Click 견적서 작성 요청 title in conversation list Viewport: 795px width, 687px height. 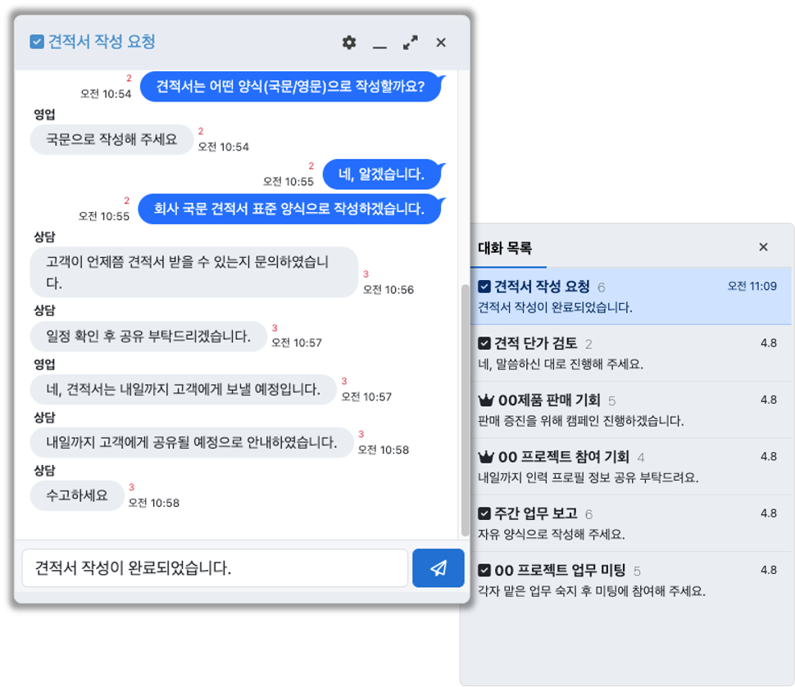pyautogui.click(x=542, y=287)
